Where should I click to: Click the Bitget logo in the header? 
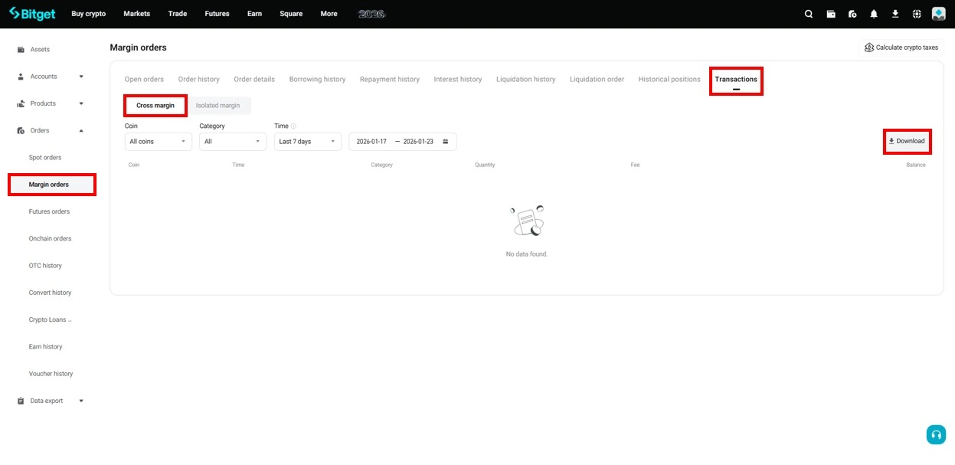point(33,14)
